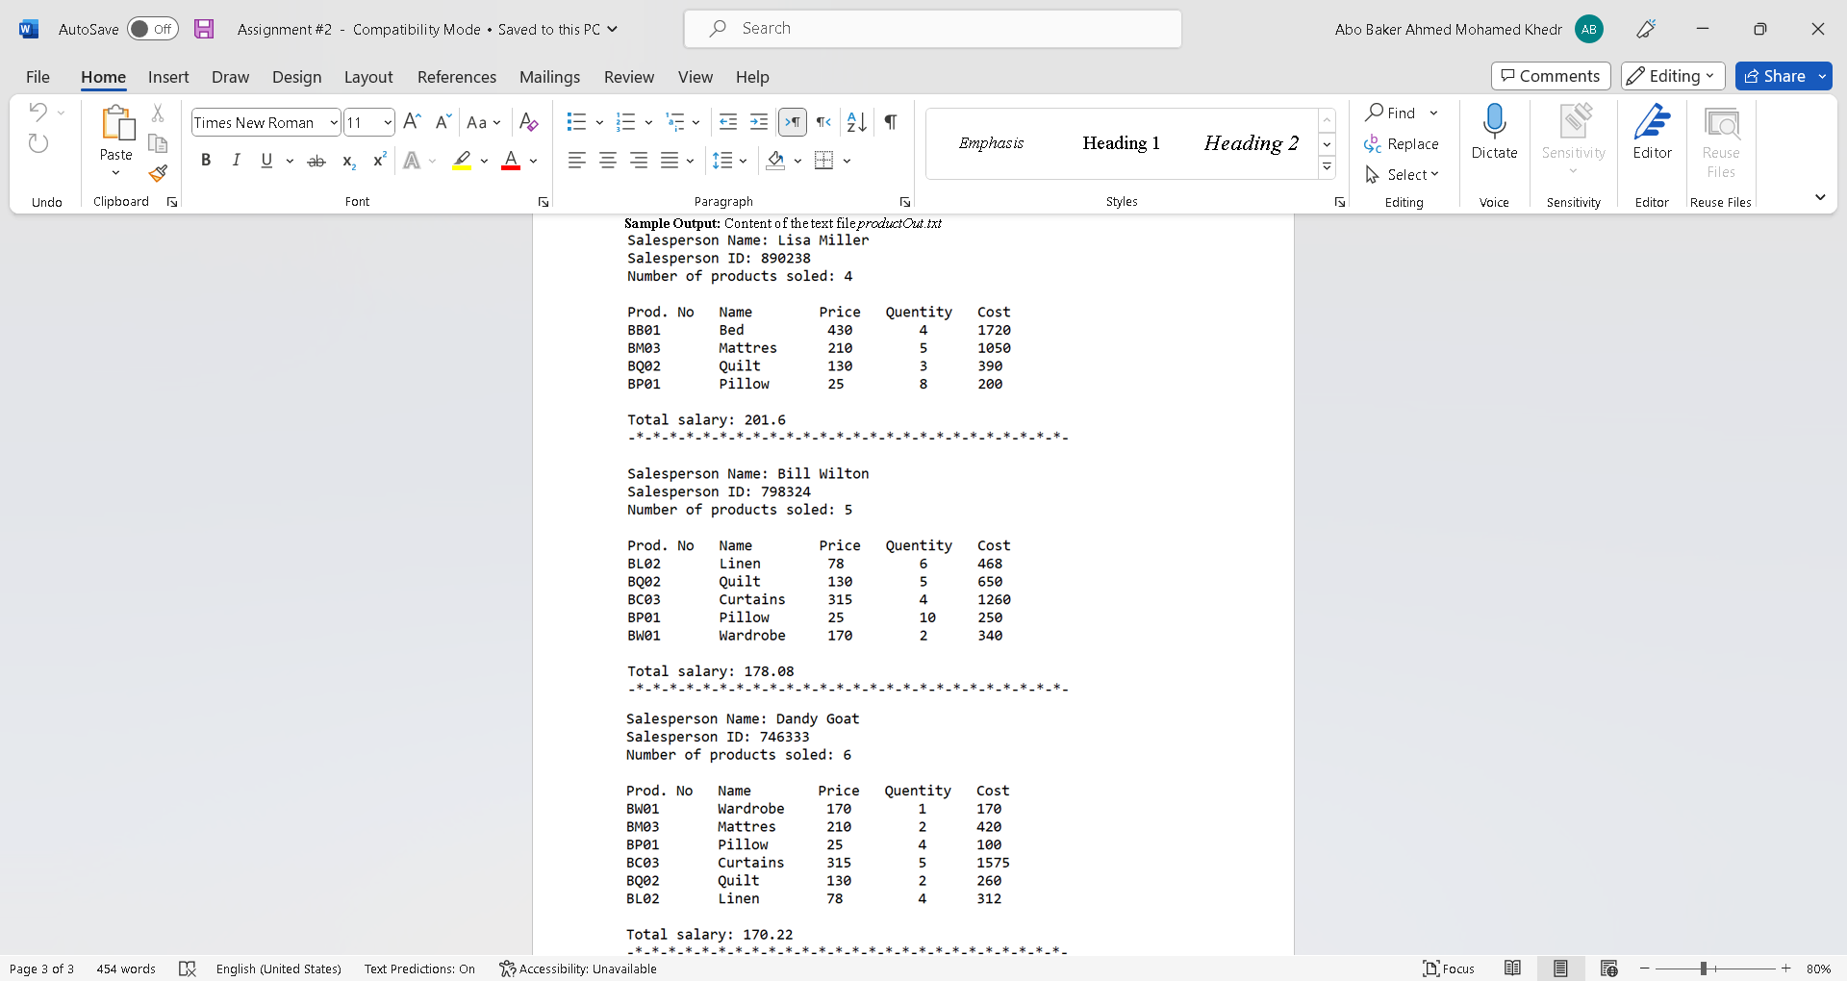This screenshot has width=1847, height=981.
Task: Decrease font size with shrink icon
Action: (x=443, y=122)
